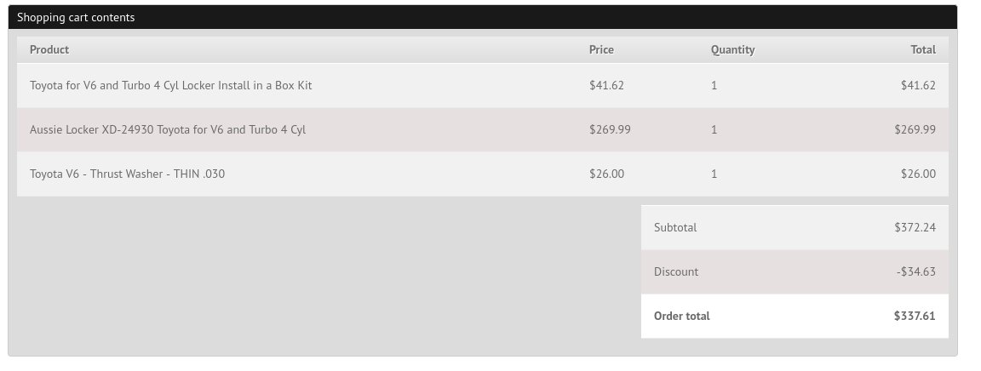
Task: Click quantity of the Aussie Locker row
Action: (714, 129)
